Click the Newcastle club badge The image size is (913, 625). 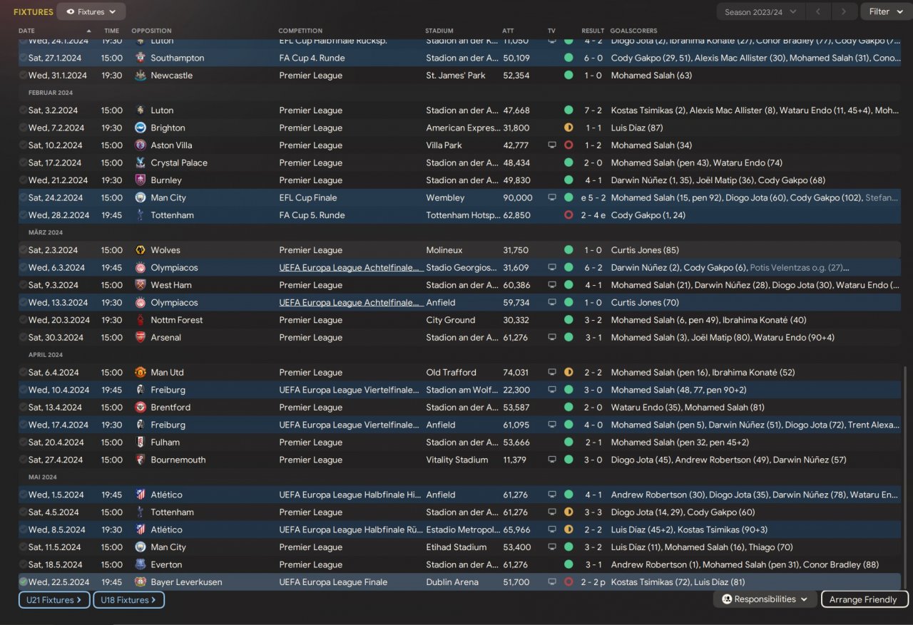pyautogui.click(x=141, y=76)
